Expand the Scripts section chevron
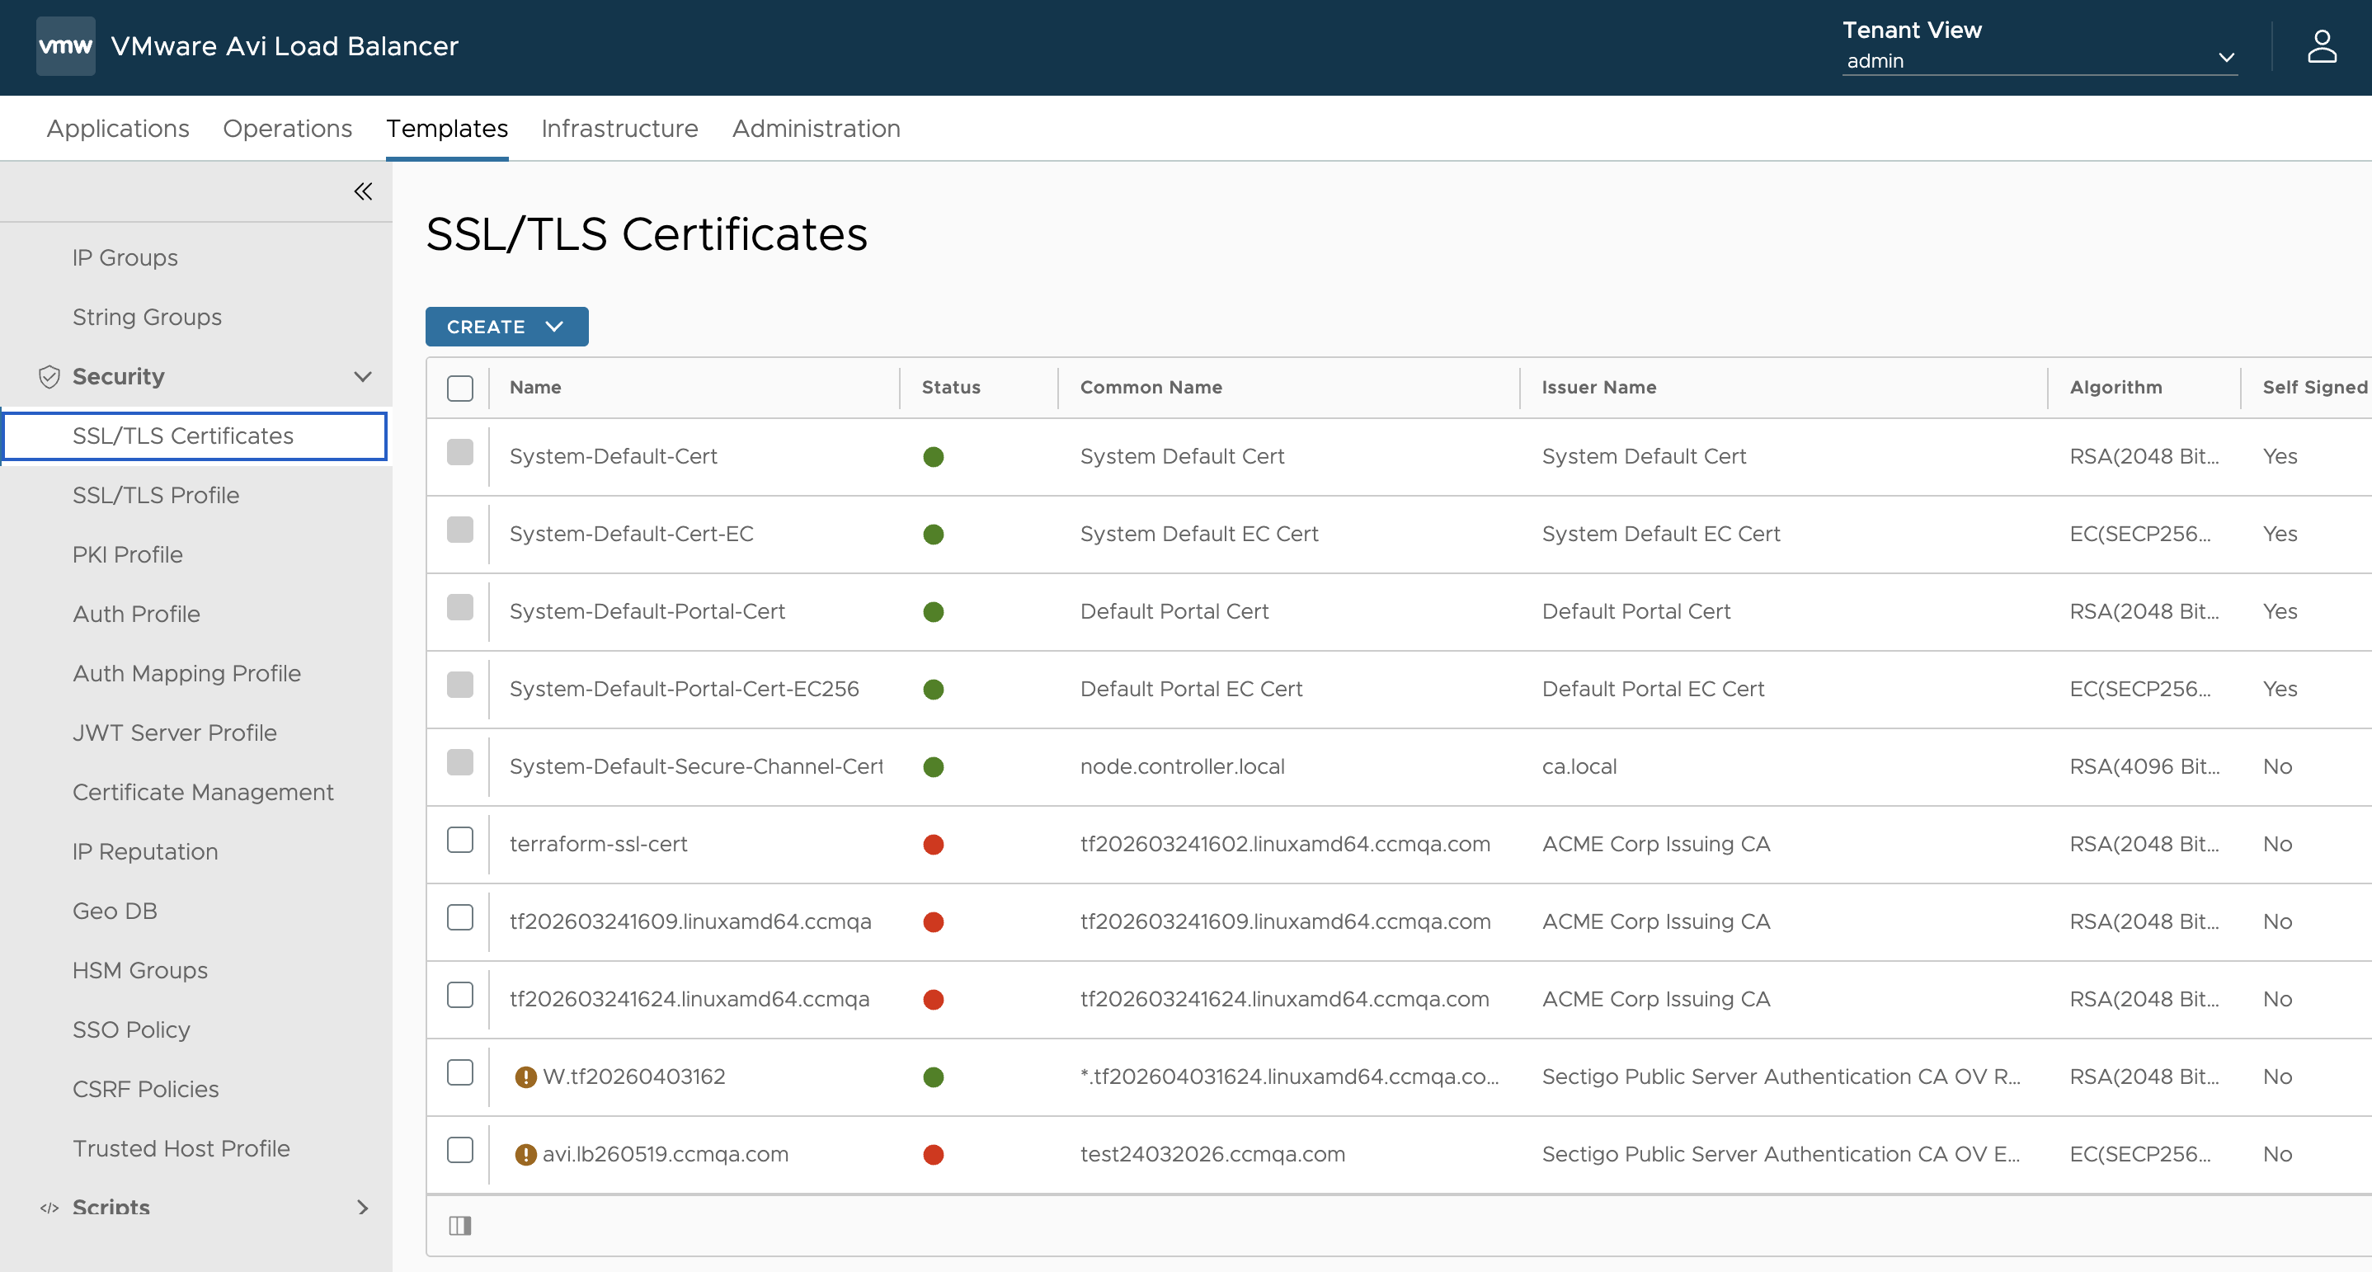The image size is (2372, 1272). (x=363, y=1208)
